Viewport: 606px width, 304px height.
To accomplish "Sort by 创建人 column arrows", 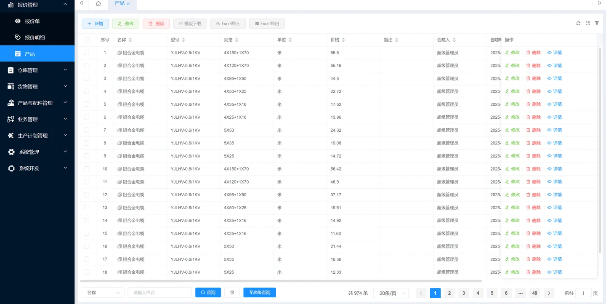I will click(x=454, y=40).
